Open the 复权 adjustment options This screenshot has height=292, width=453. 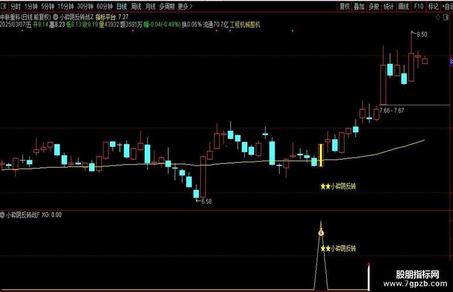pyautogui.click(x=344, y=6)
